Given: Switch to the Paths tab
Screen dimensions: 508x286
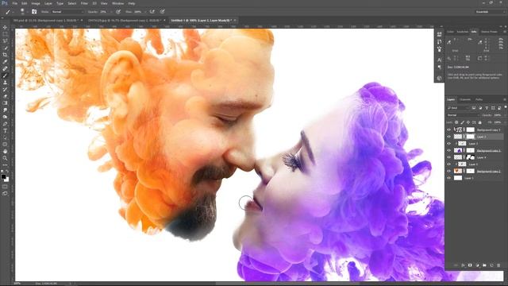Looking at the screenshot, I should click(479, 99).
